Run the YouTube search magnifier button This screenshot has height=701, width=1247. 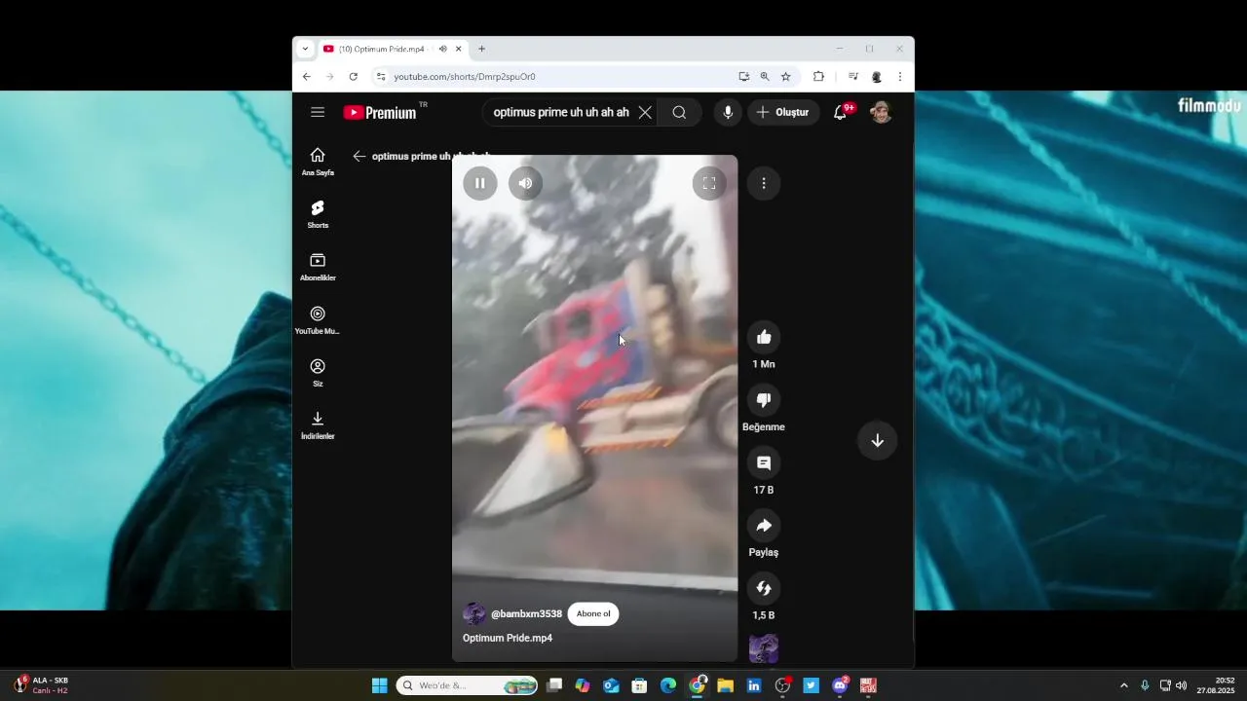(x=679, y=112)
